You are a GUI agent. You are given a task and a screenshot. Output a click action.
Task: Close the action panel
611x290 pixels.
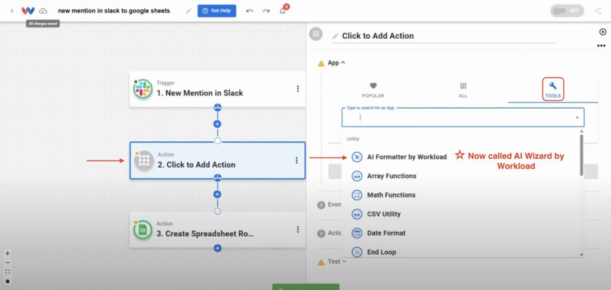(603, 32)
